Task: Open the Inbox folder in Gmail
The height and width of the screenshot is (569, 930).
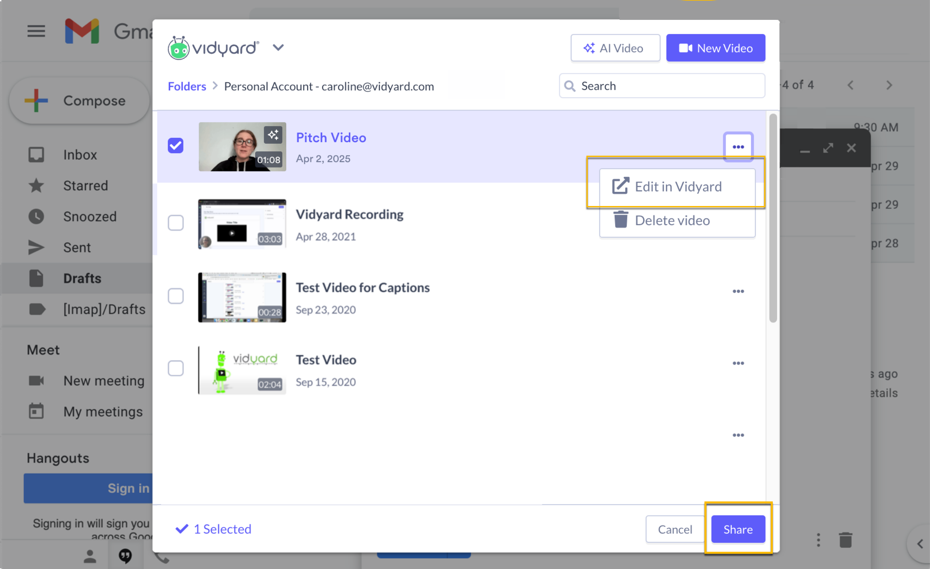Action: pos(80,155)
